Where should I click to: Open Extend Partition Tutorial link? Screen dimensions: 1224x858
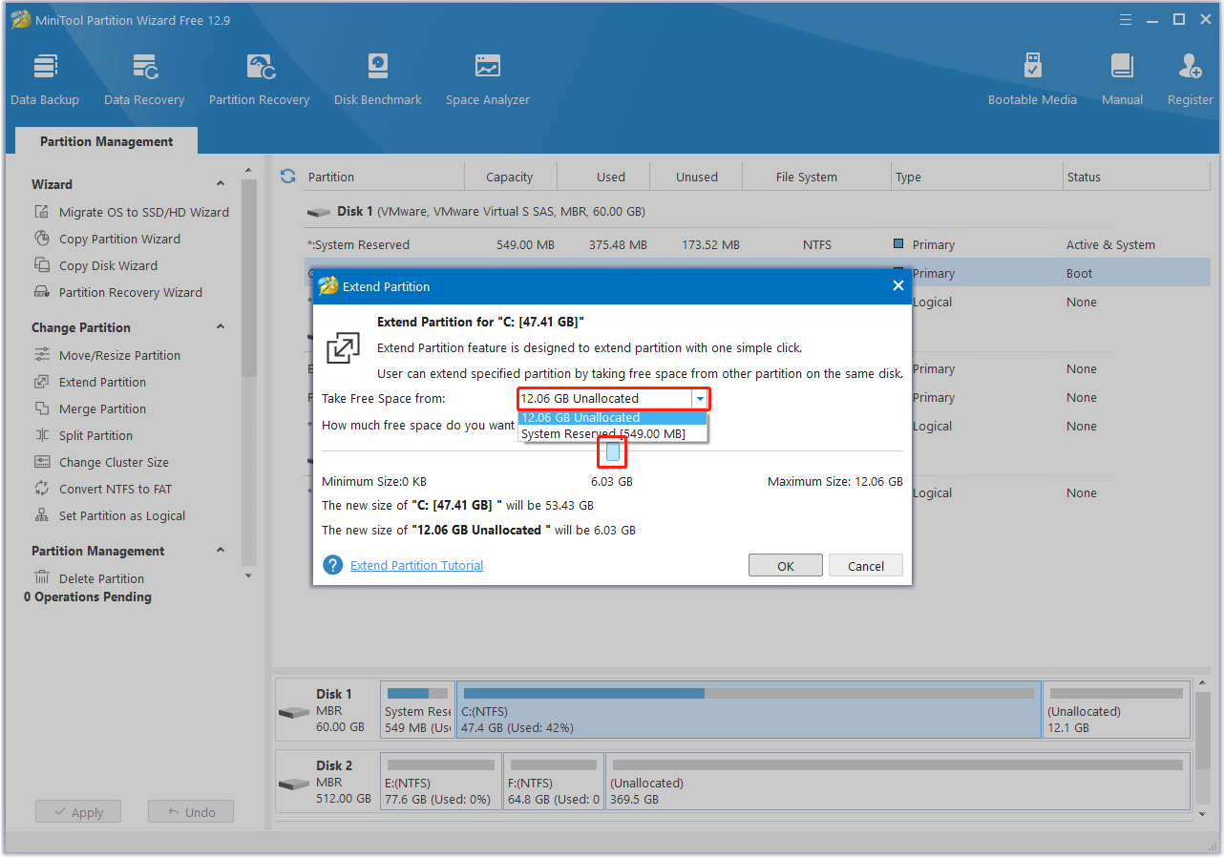tap(416, 565)
